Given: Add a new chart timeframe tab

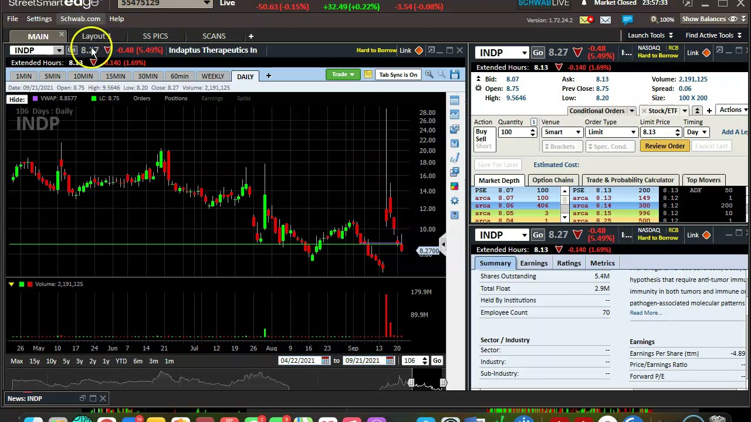Looking at the screenshot, I should [268, 76].
